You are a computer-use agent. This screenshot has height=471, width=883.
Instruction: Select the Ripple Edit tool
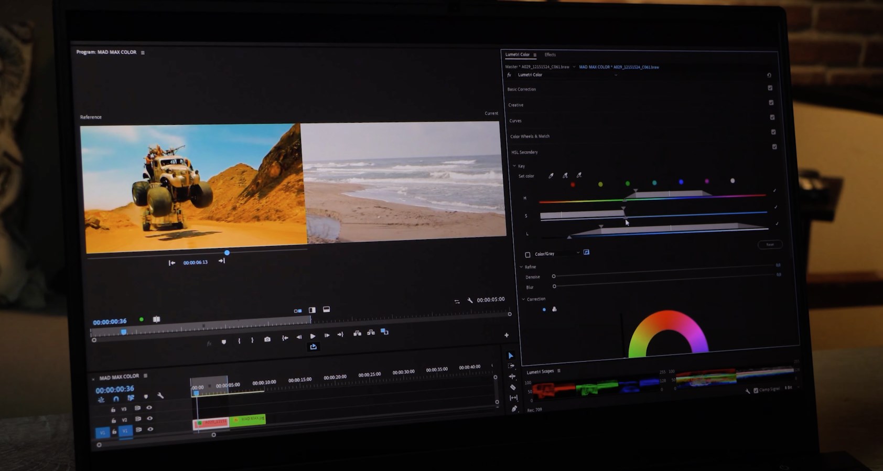click(x=512, y=376)
